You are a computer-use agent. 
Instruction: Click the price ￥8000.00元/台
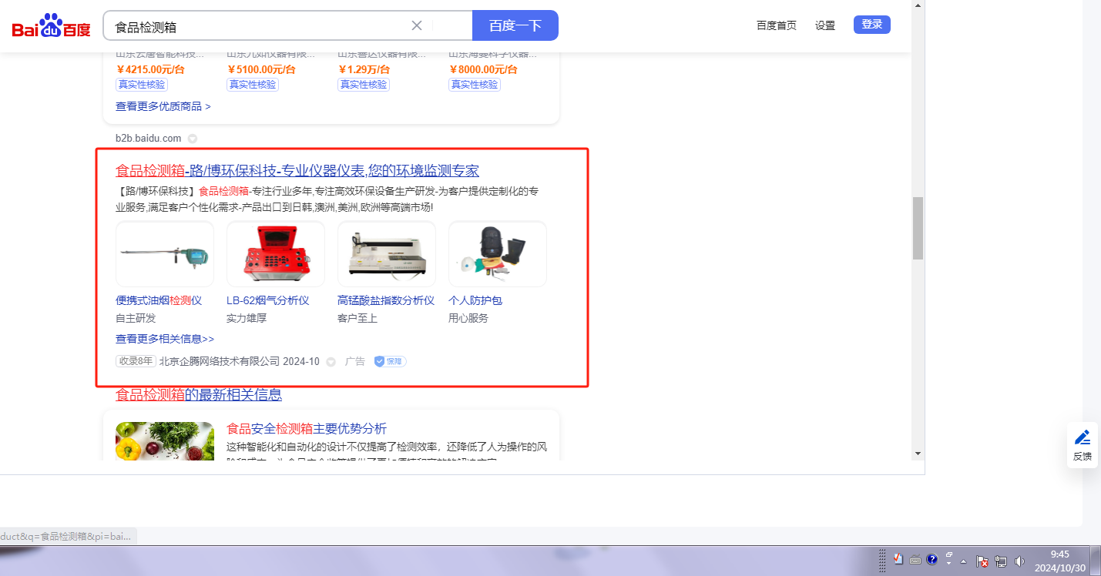coord(483,69)
